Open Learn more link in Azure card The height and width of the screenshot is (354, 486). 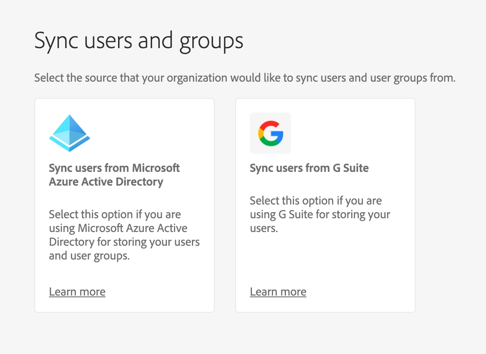77,292
